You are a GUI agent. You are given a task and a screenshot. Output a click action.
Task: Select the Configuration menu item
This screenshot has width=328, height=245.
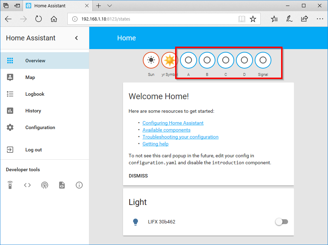pyautogui.click(x=45, y=127)
